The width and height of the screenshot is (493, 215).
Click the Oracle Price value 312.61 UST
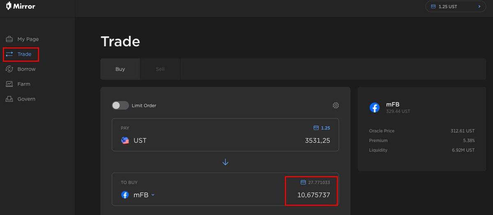click(x=463, y=131)
